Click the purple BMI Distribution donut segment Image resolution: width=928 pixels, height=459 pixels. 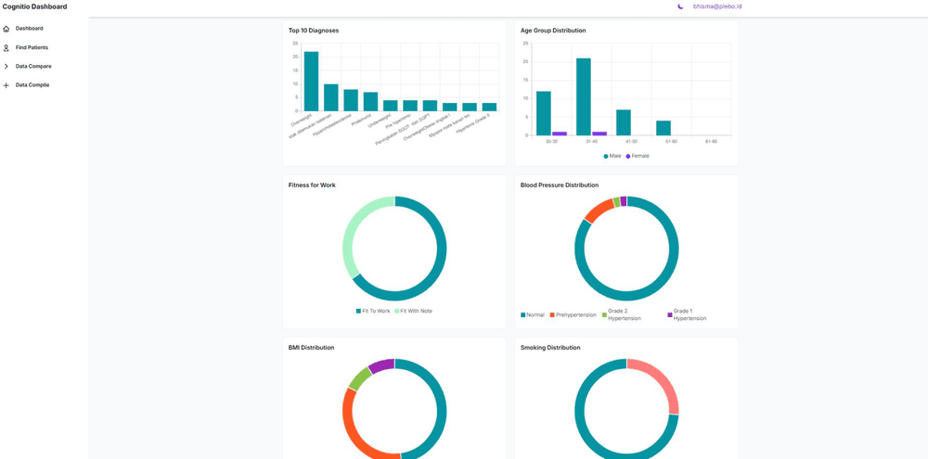(381, 364)
